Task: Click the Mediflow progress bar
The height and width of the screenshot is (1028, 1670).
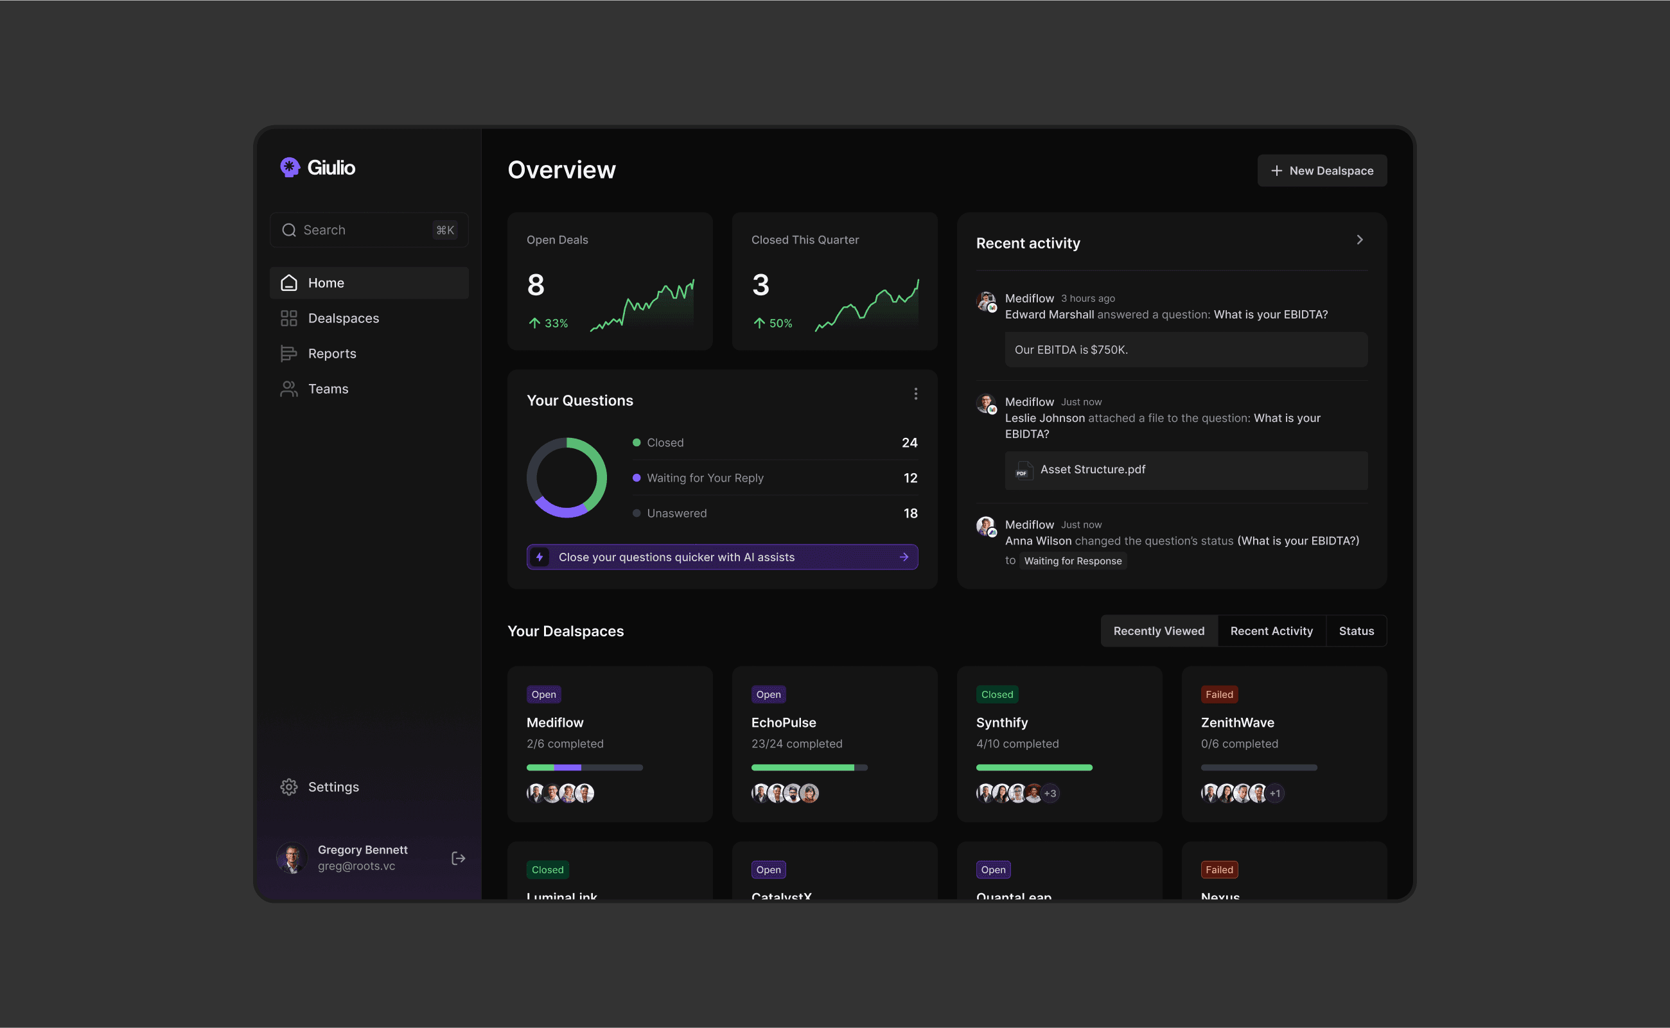Action: [x=584, y=767]
